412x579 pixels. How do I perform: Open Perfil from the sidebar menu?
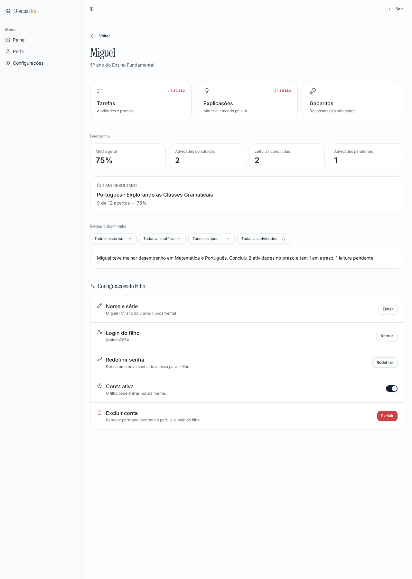point(41,51)
